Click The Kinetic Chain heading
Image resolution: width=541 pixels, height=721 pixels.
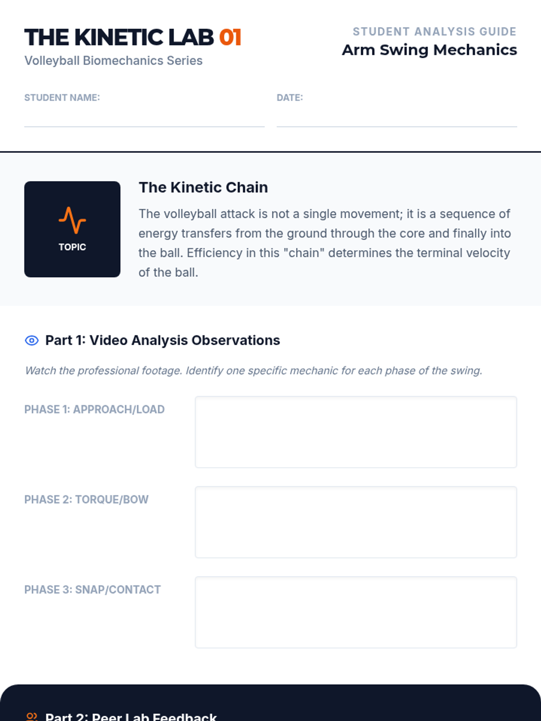[203, 187]
